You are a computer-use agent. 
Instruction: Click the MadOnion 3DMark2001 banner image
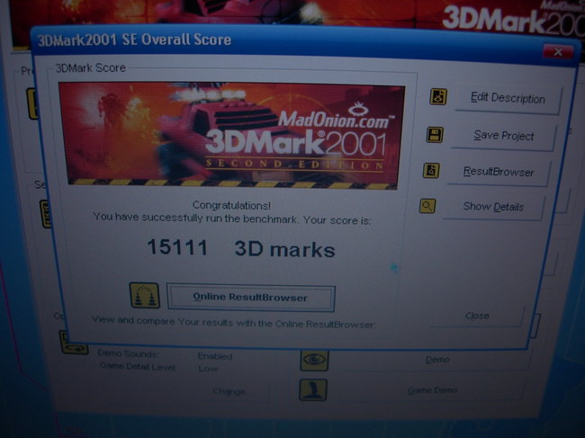pyautogui.click(x=231, y=134)
